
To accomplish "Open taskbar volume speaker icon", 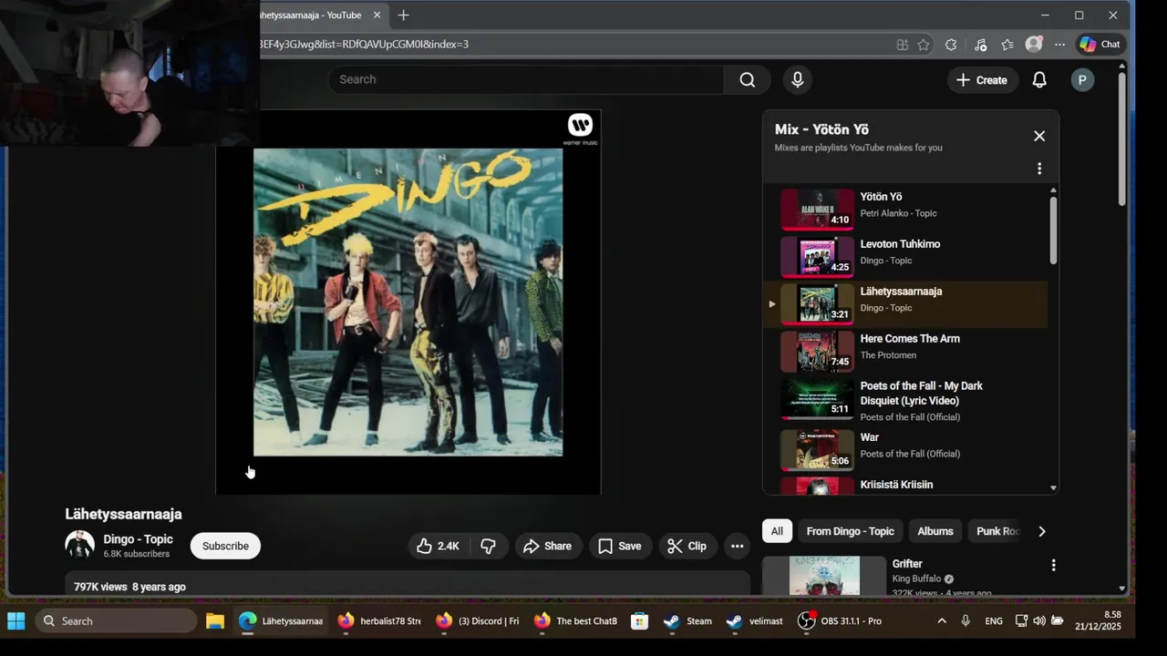I will [x=1039, y=620].
